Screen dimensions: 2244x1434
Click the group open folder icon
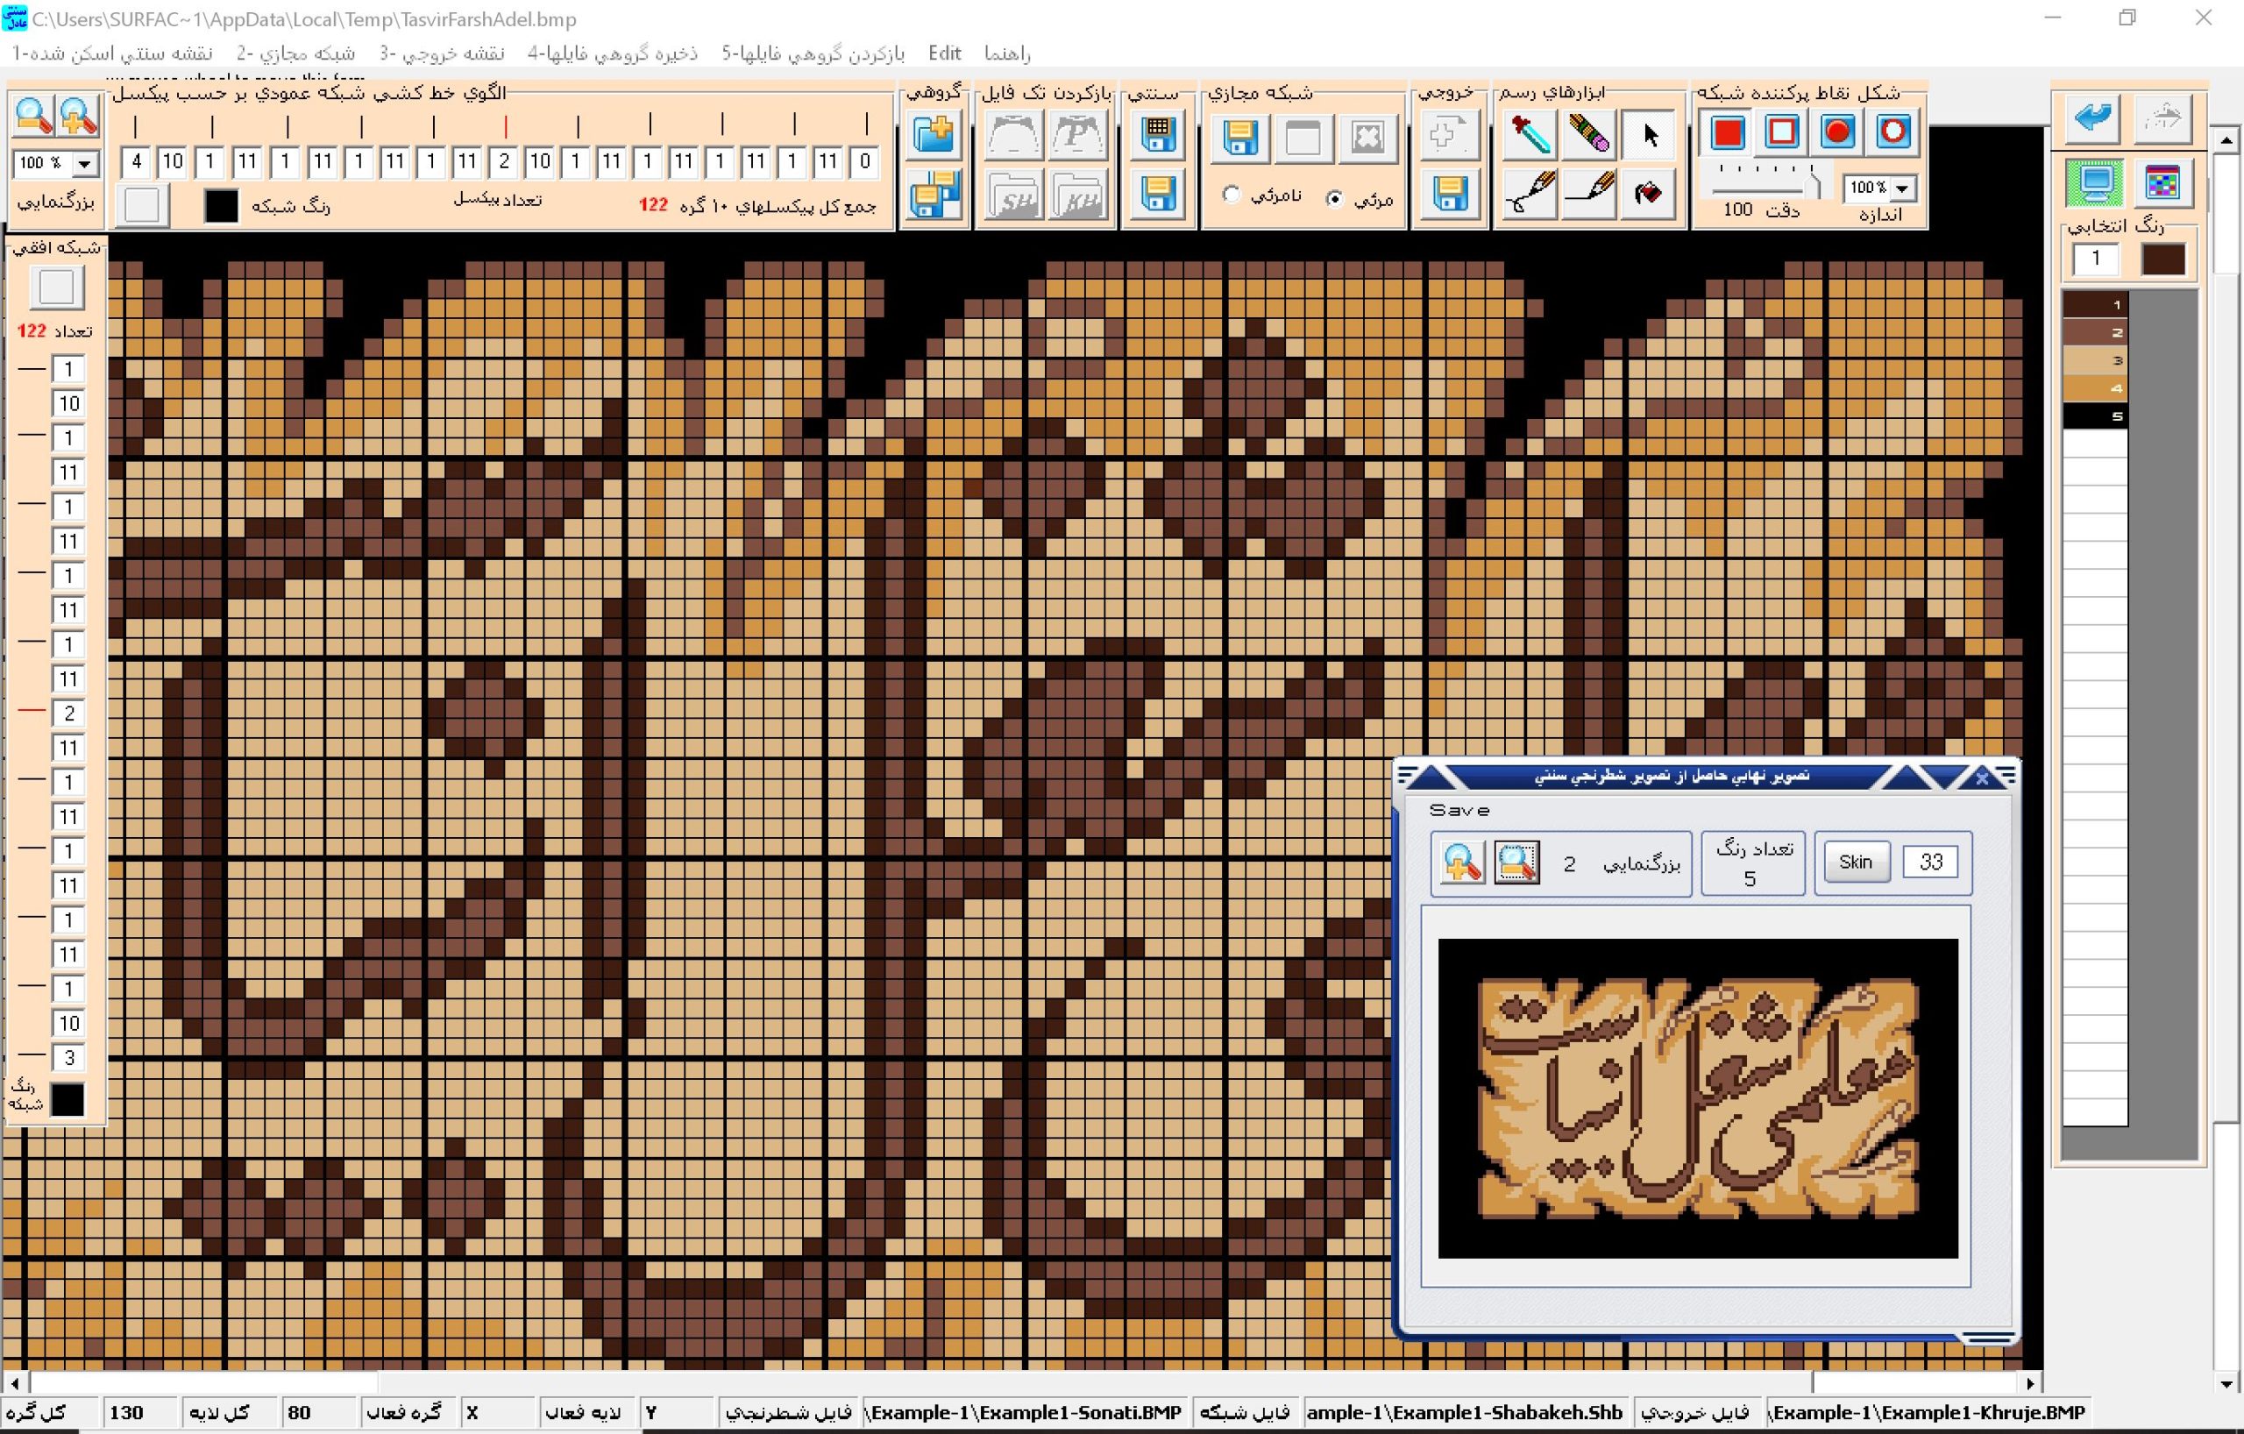click(933, 135)
